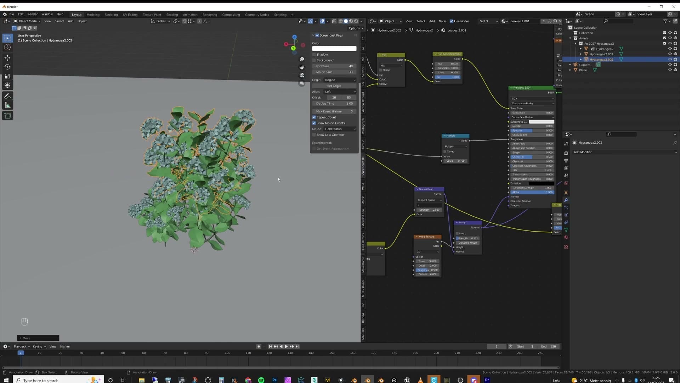
Task: Play animation in timeline
Action: coord(286,346)
